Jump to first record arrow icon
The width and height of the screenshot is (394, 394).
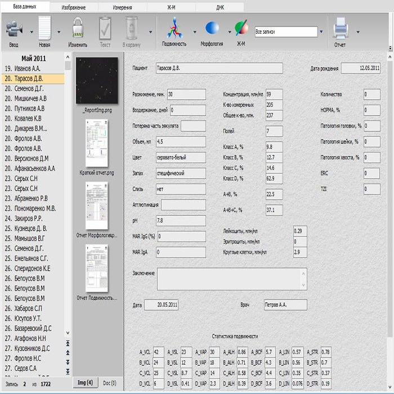69,343
